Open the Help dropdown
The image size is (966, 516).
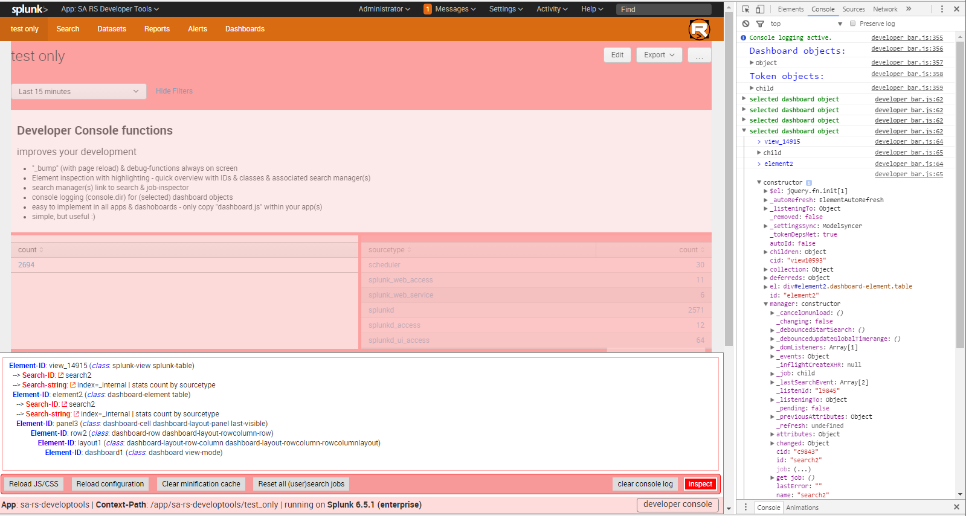click(592, 9)
